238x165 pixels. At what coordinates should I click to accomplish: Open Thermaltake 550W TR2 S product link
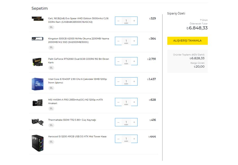[72, 120]
